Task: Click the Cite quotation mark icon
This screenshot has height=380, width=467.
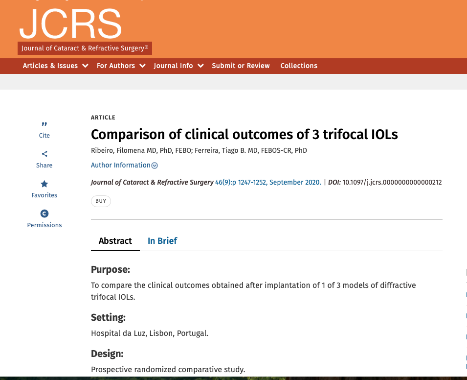Action: (x=44, y=124)
